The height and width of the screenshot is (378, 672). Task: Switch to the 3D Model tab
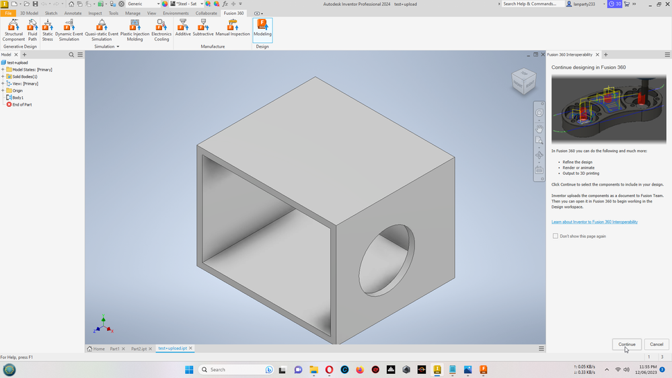click(29, 13)
